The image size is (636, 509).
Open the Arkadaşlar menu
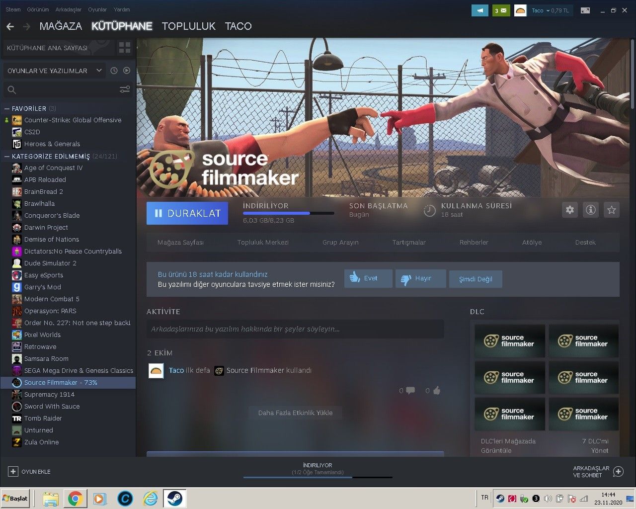point(69,9)
